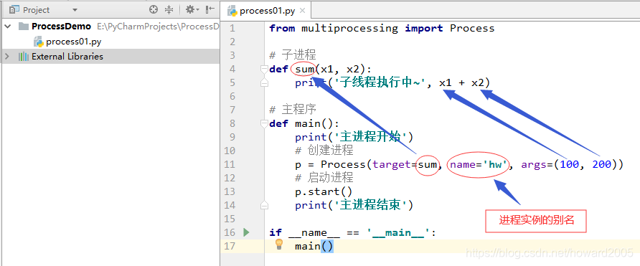The width and height of the screenshot is (640, 266).
Task: Click line number 6 in the gutter
Action: [x=232, y=96]
